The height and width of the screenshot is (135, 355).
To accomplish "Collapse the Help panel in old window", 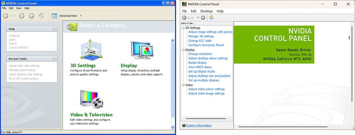I will click(x=54, y=29).
